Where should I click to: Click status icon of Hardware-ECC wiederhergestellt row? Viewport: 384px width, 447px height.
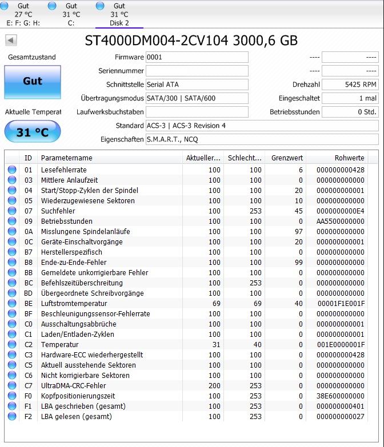click(12, 355)
